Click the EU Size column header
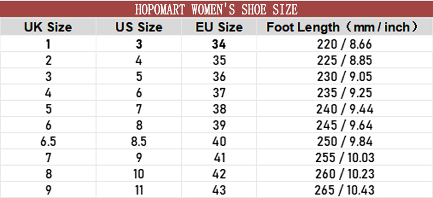This screenshot has width=433, height=198. point(219,27)
